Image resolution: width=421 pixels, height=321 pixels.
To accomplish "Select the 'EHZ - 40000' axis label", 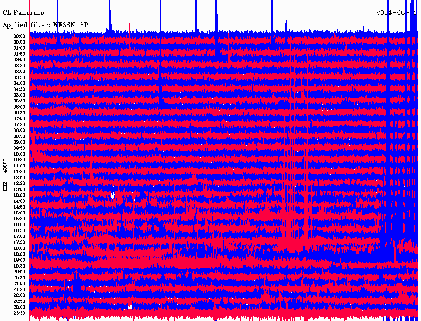I will [5, 175].
